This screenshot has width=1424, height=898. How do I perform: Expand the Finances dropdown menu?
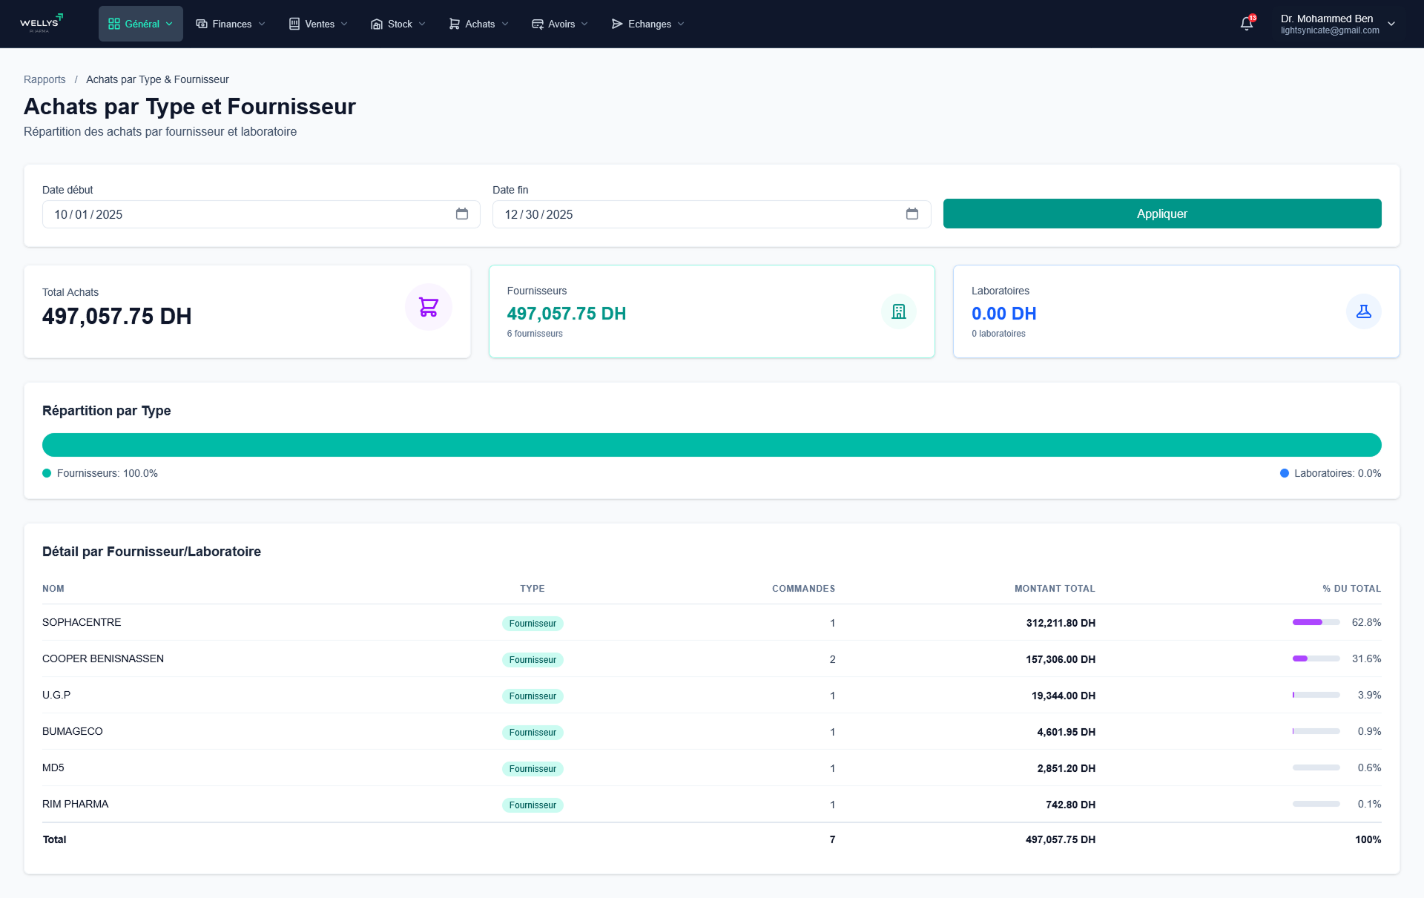(231, 24)
